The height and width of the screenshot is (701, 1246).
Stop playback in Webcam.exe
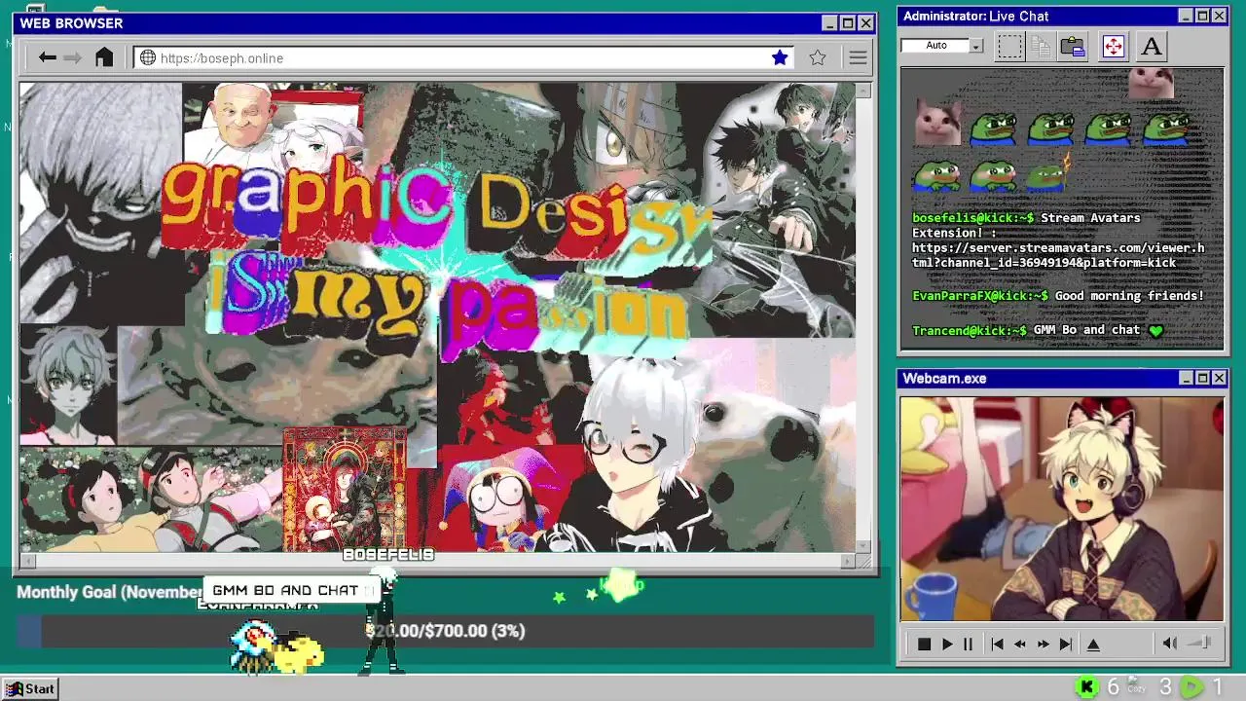pyautogui.click(x=924, y=645)
